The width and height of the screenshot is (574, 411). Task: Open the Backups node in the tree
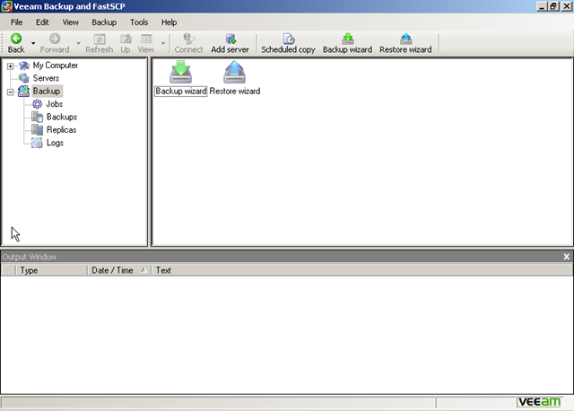(x=61, y=117)
